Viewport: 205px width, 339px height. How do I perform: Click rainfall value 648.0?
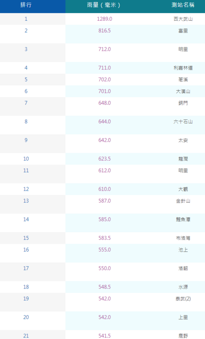105,103
